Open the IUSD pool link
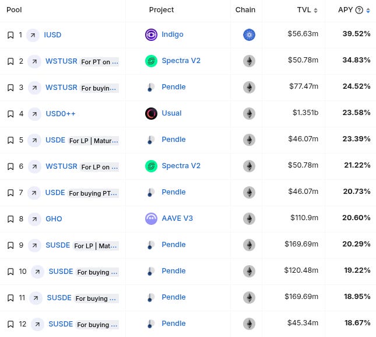Image resolution: width=376 pixels, height=337 pixels. coord(52,35)
